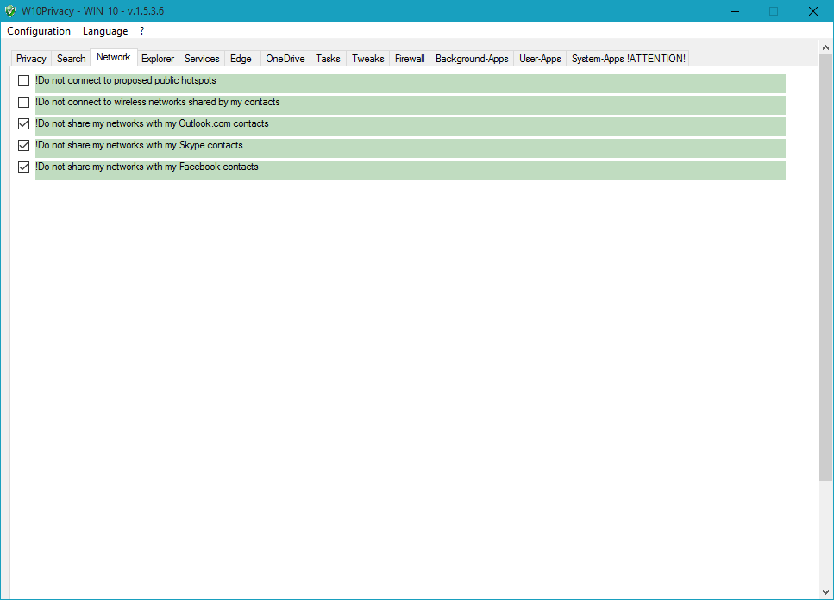This screenshot has width=834, height=600.
Task: Toggle the Facebook contacts network sharing checkbox
Action: coord(23,167)
